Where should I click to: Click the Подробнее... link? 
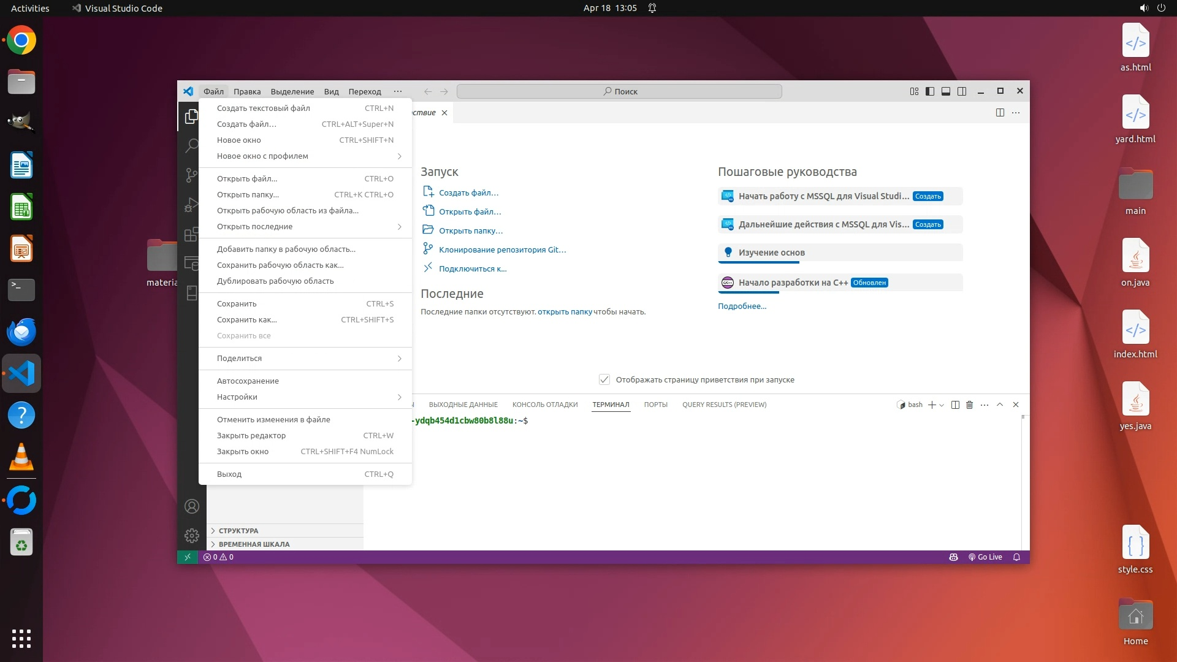coord(742,306)
